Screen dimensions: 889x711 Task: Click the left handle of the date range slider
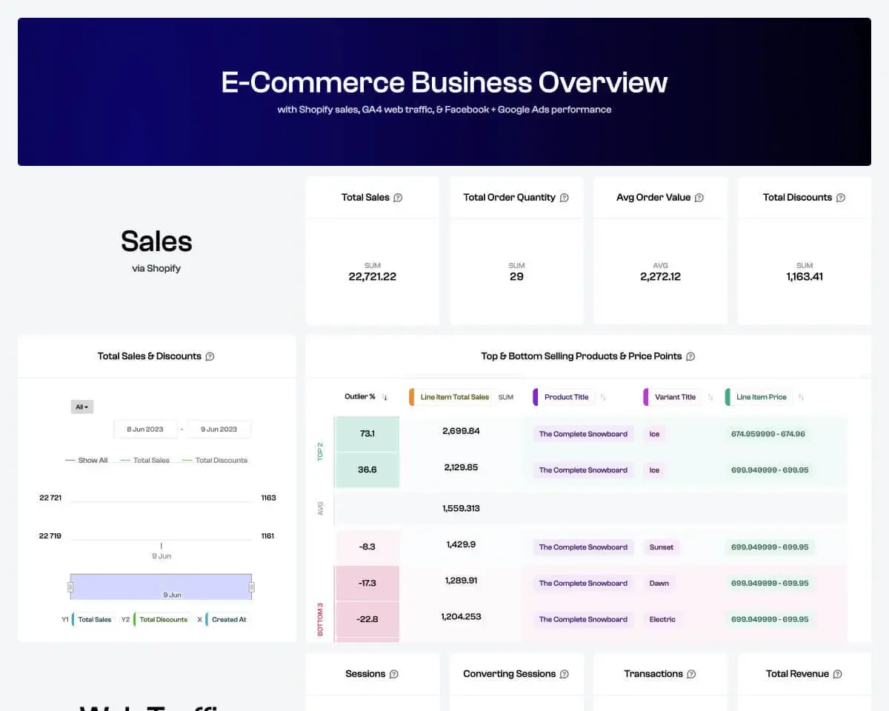(x=69, y=587)
